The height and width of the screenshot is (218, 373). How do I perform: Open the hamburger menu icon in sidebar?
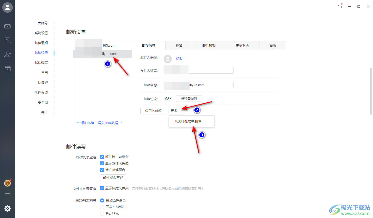(x=7, y=195)
